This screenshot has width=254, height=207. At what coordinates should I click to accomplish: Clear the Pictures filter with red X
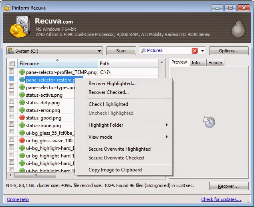click(195, 51)
